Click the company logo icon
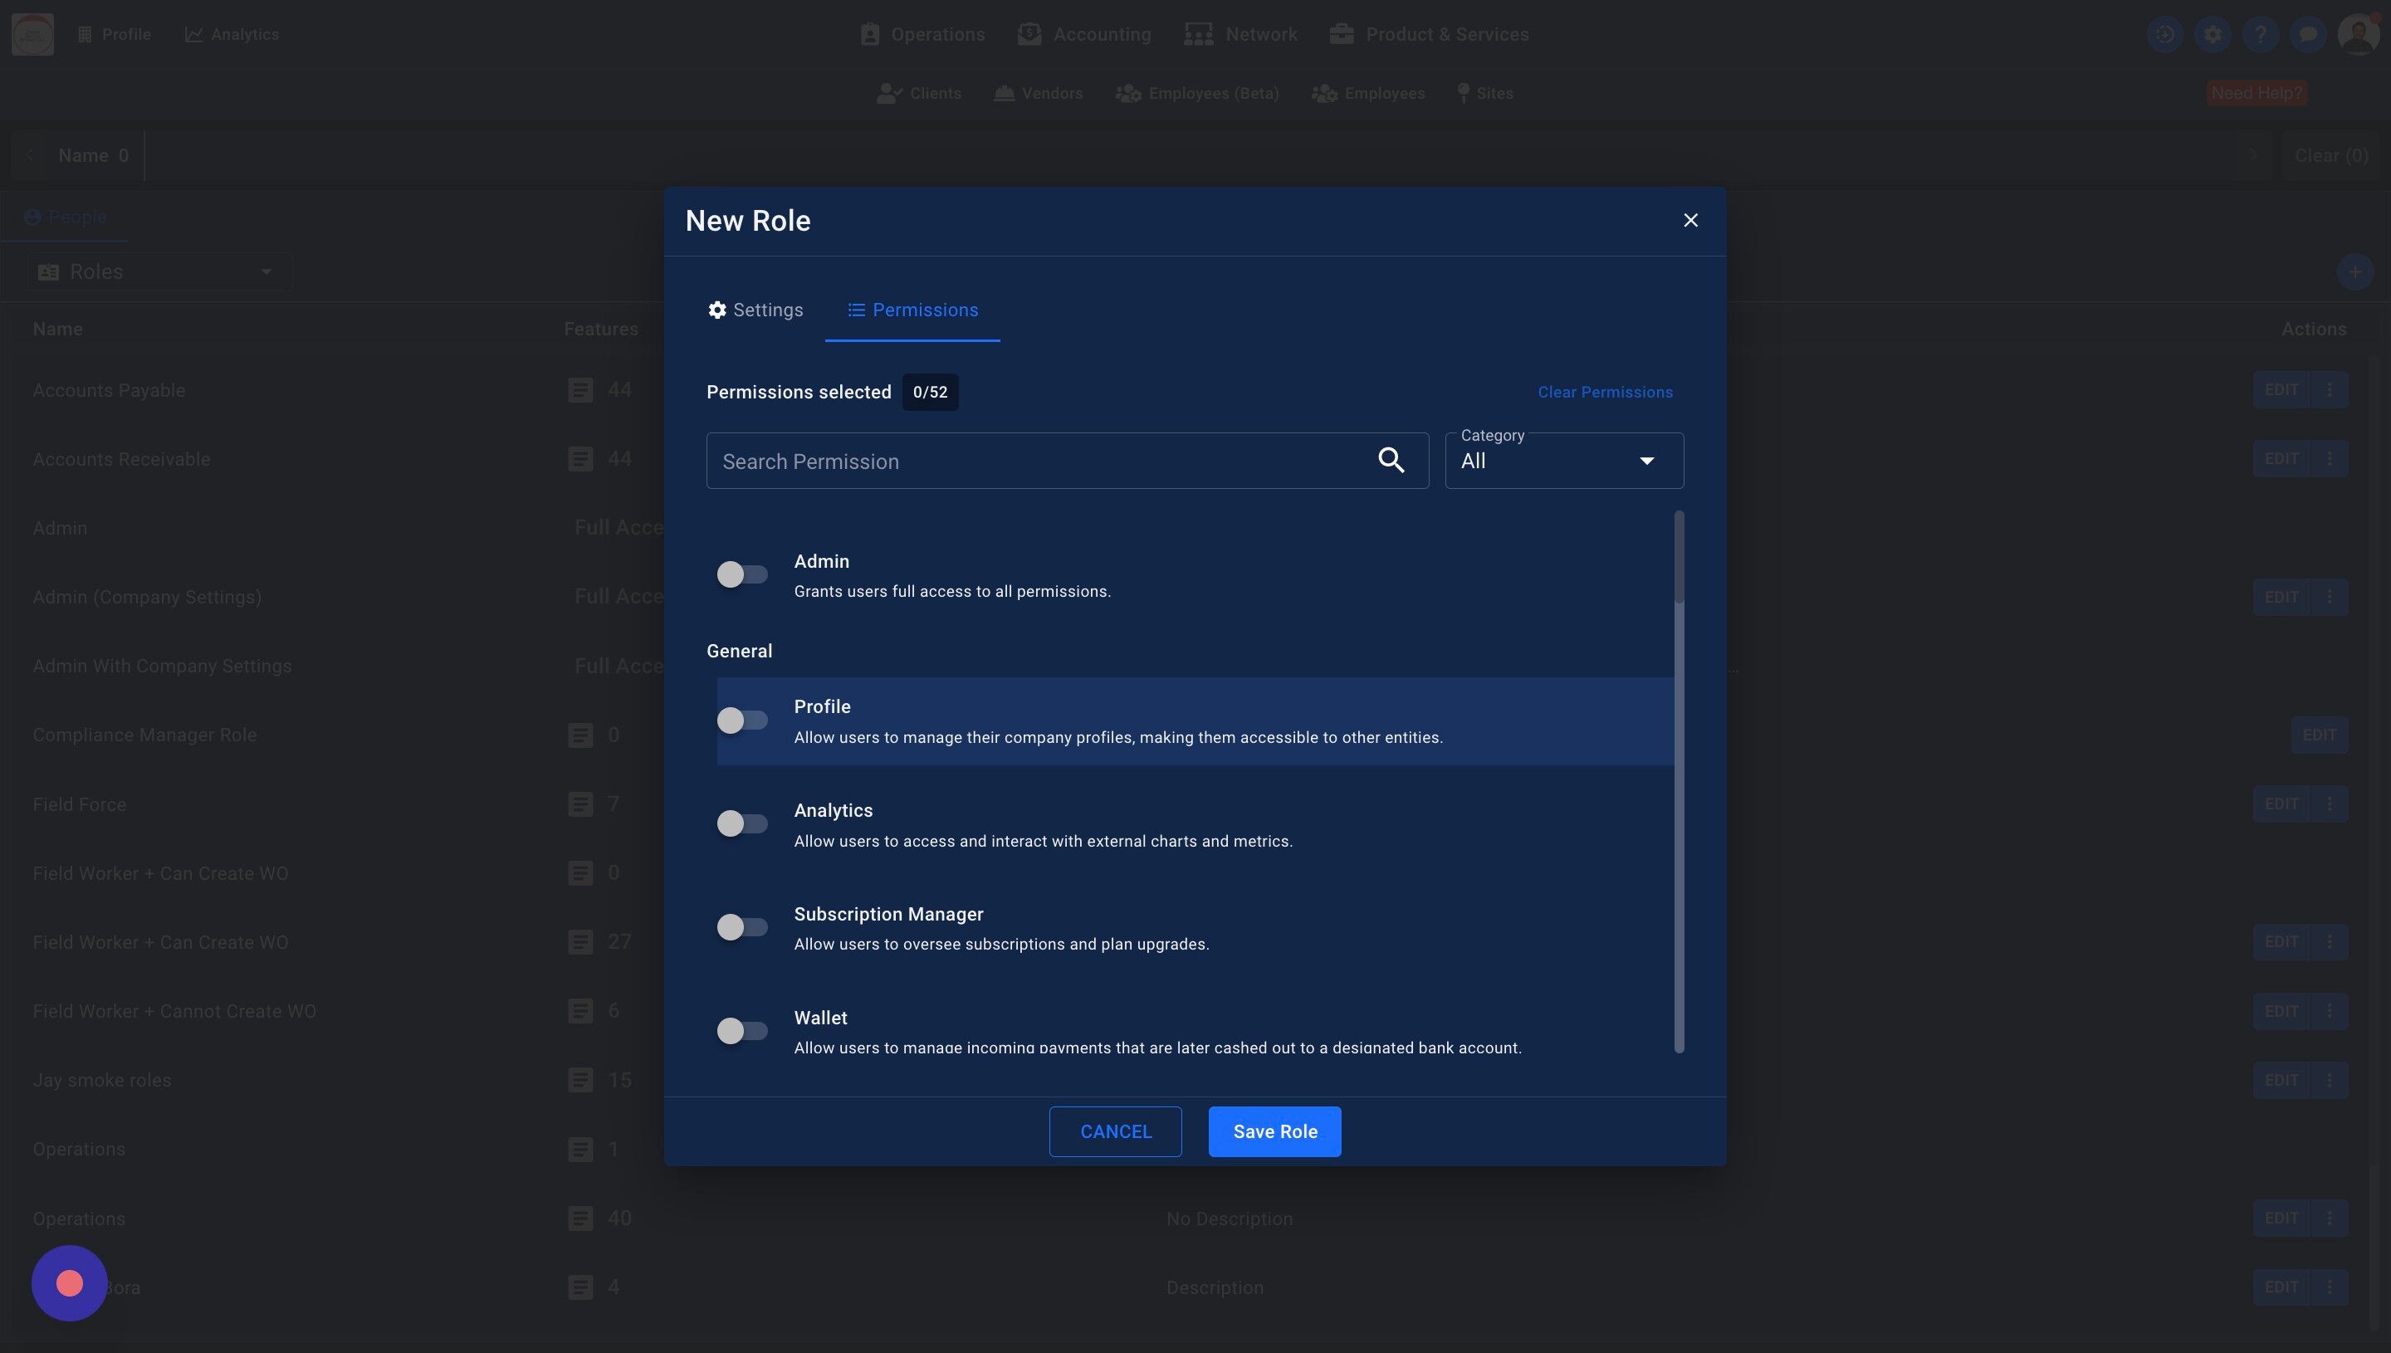The width and height of the screenshot is (2391, 1353). (32, 34)
